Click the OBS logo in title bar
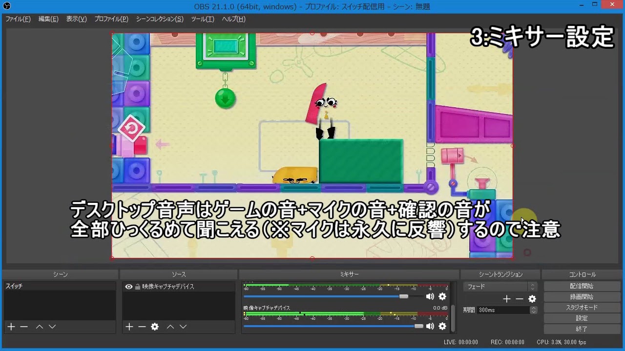The image size is (625, 351). [x=7, y=6]
